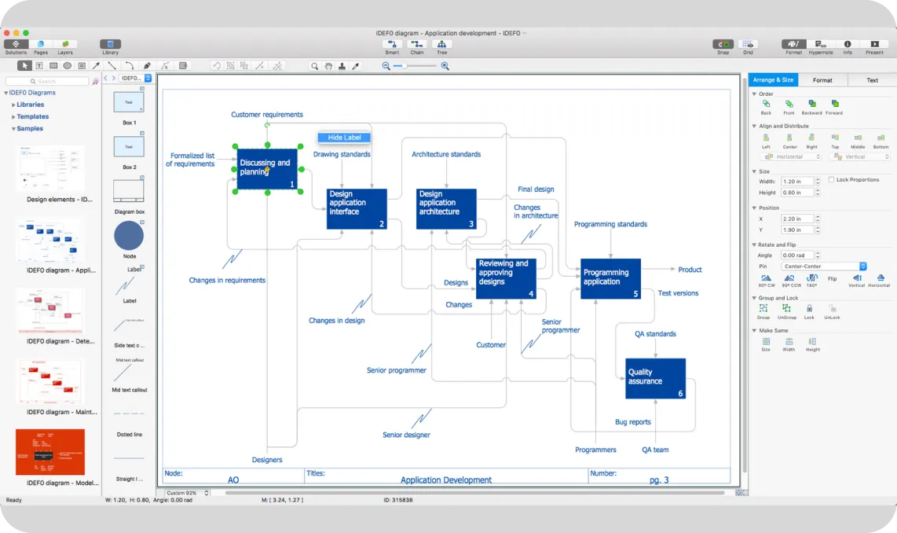Rotate shape 90° CW
This screenshot has height=533, width=897.
766,278
